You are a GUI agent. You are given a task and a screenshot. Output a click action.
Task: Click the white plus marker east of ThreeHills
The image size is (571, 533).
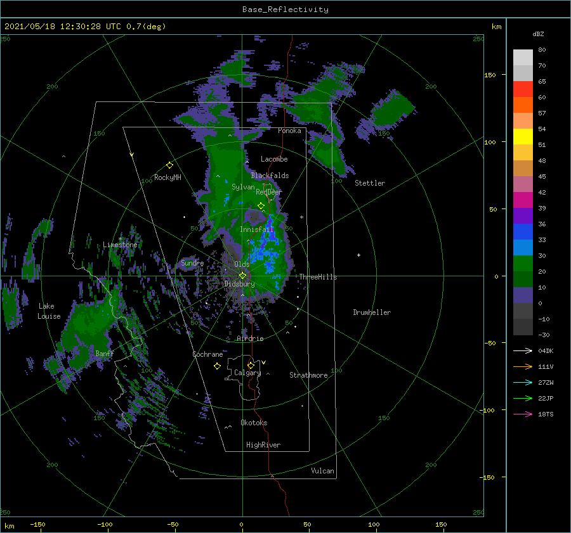(358, 255)
